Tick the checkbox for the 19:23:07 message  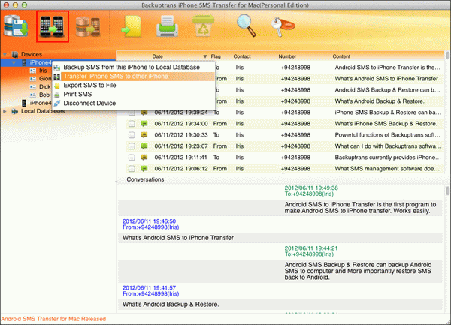pyautogui.click(x=132, y=146)
